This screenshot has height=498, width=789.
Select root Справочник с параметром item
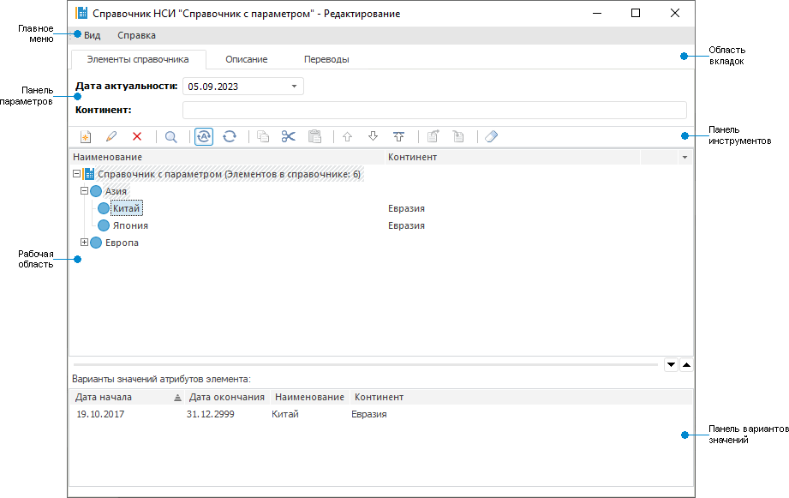229,174
